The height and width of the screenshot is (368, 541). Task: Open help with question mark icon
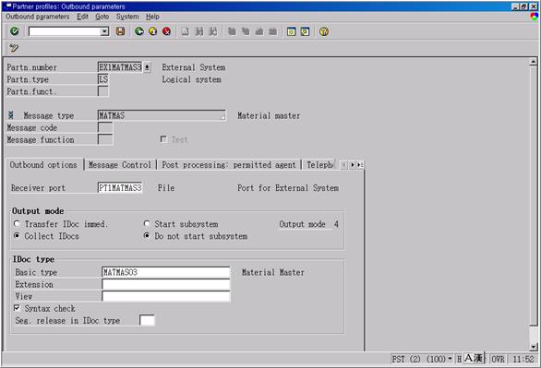(324, 31)
